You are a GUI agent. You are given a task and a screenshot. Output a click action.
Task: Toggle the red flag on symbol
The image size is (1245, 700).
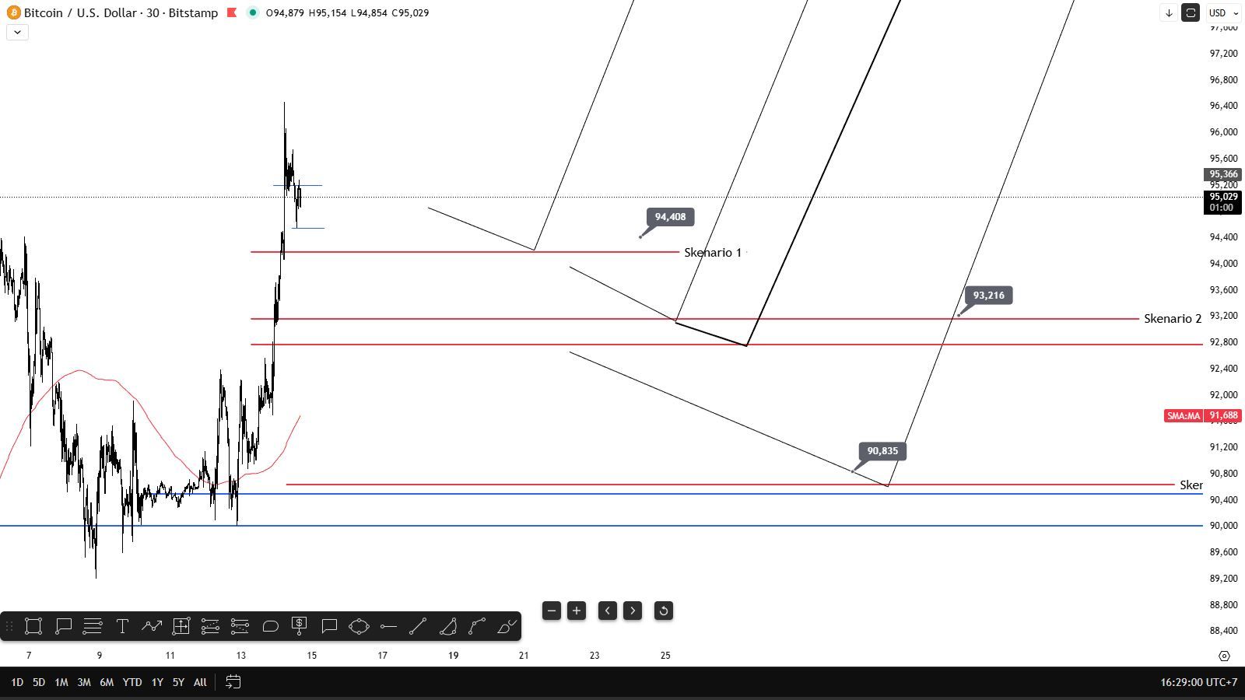(231, 13)
